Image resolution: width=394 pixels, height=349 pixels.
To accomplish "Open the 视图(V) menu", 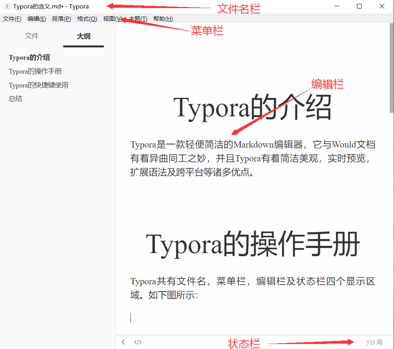I will (112, 18).
